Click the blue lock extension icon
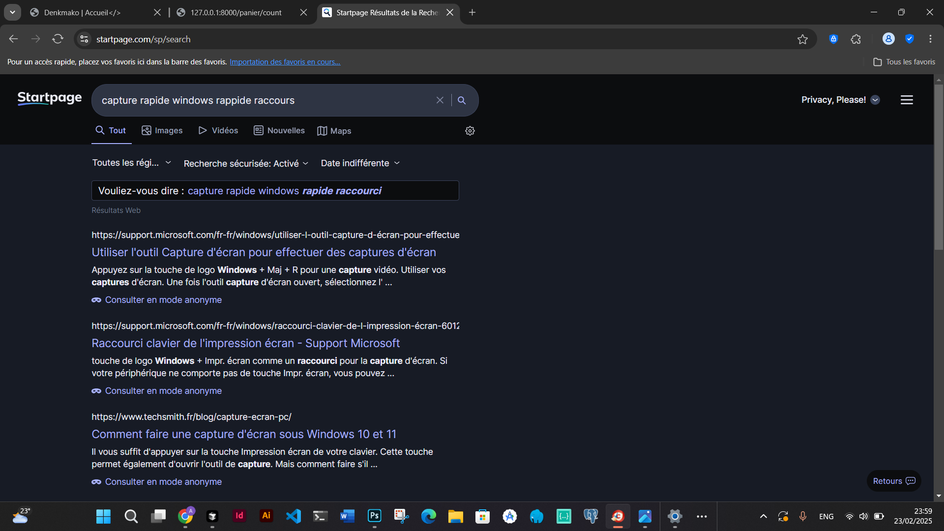Viewport: 944px width, 531px height. (833, 39)
